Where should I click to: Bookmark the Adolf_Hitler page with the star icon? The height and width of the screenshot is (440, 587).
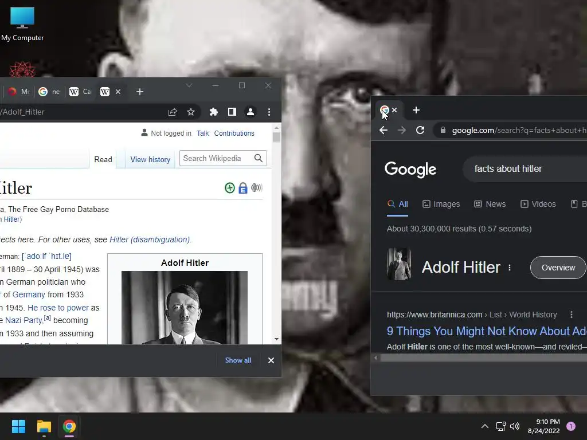[x=191, y=112]
